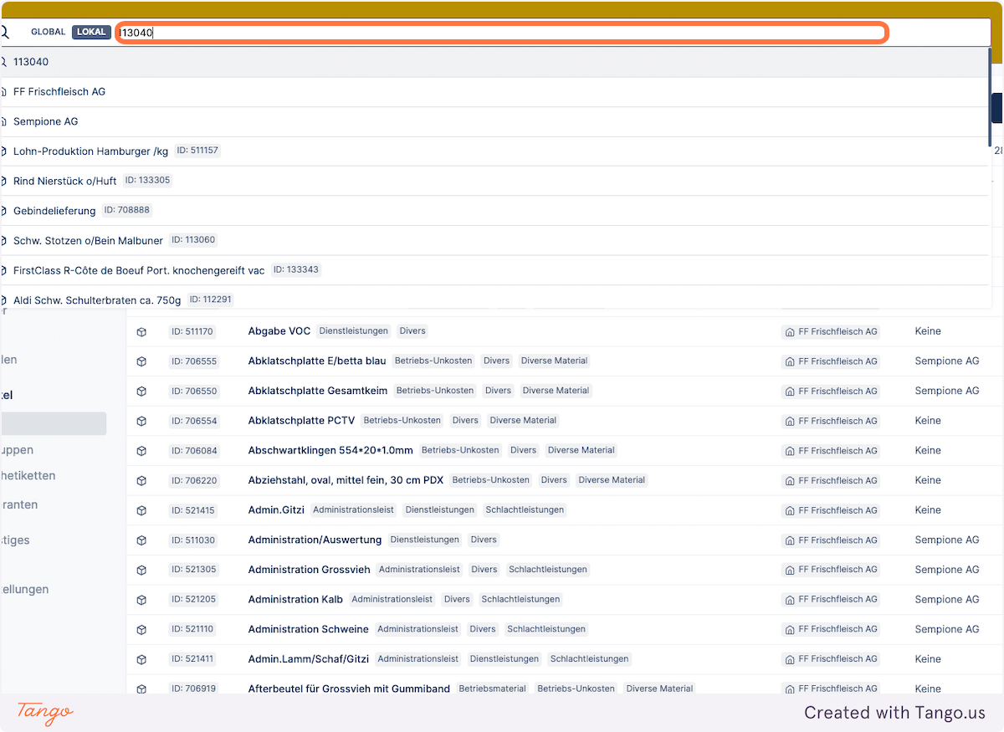Open the article Abklatschplatte Gesamtkeim
This screenshot has height=732, width=1004.
(x=318, y=391)
